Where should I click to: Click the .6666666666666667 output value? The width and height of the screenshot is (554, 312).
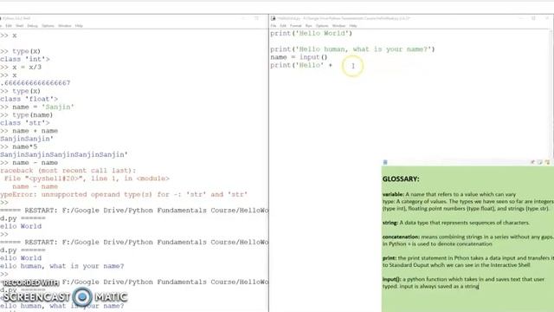point(35,83)
